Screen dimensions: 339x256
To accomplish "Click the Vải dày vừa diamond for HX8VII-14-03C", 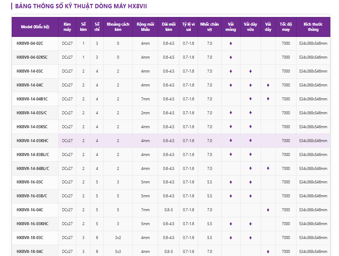I will pyautogui.click(x=251, y=71).
